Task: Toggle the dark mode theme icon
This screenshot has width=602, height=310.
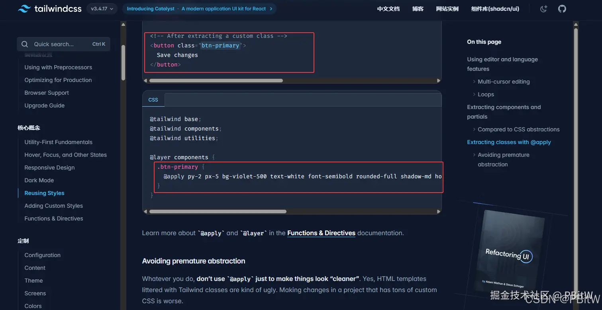Action: tap(543, 9)
